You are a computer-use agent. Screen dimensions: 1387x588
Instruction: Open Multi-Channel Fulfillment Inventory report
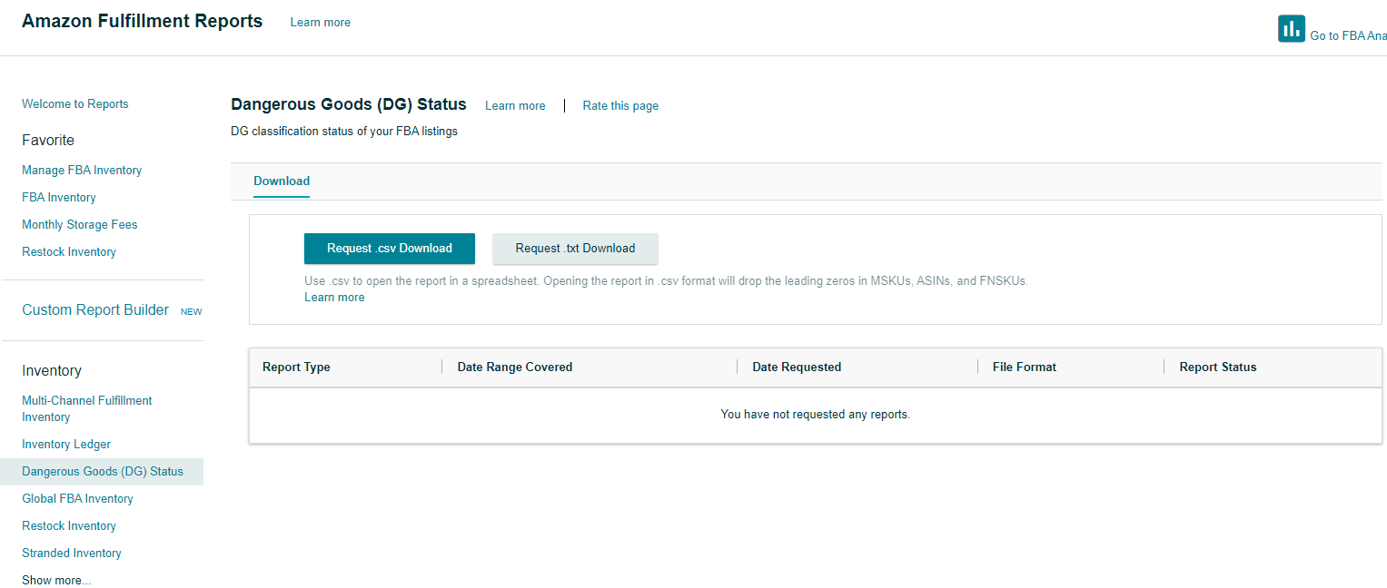(x=87, y=408)
